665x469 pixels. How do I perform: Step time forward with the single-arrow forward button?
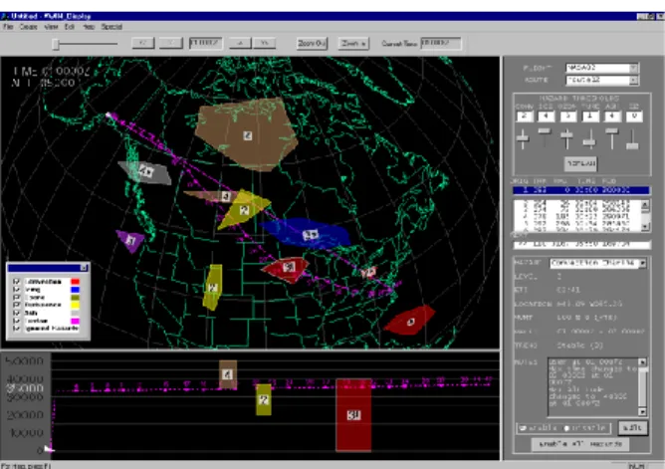coord(240,43)
